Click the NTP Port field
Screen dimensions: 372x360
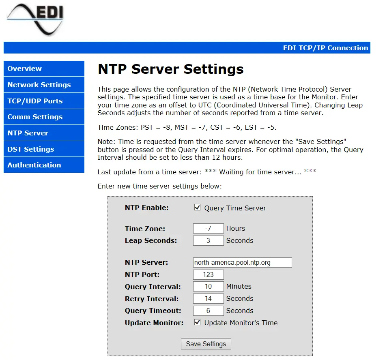tap(208, 274)
